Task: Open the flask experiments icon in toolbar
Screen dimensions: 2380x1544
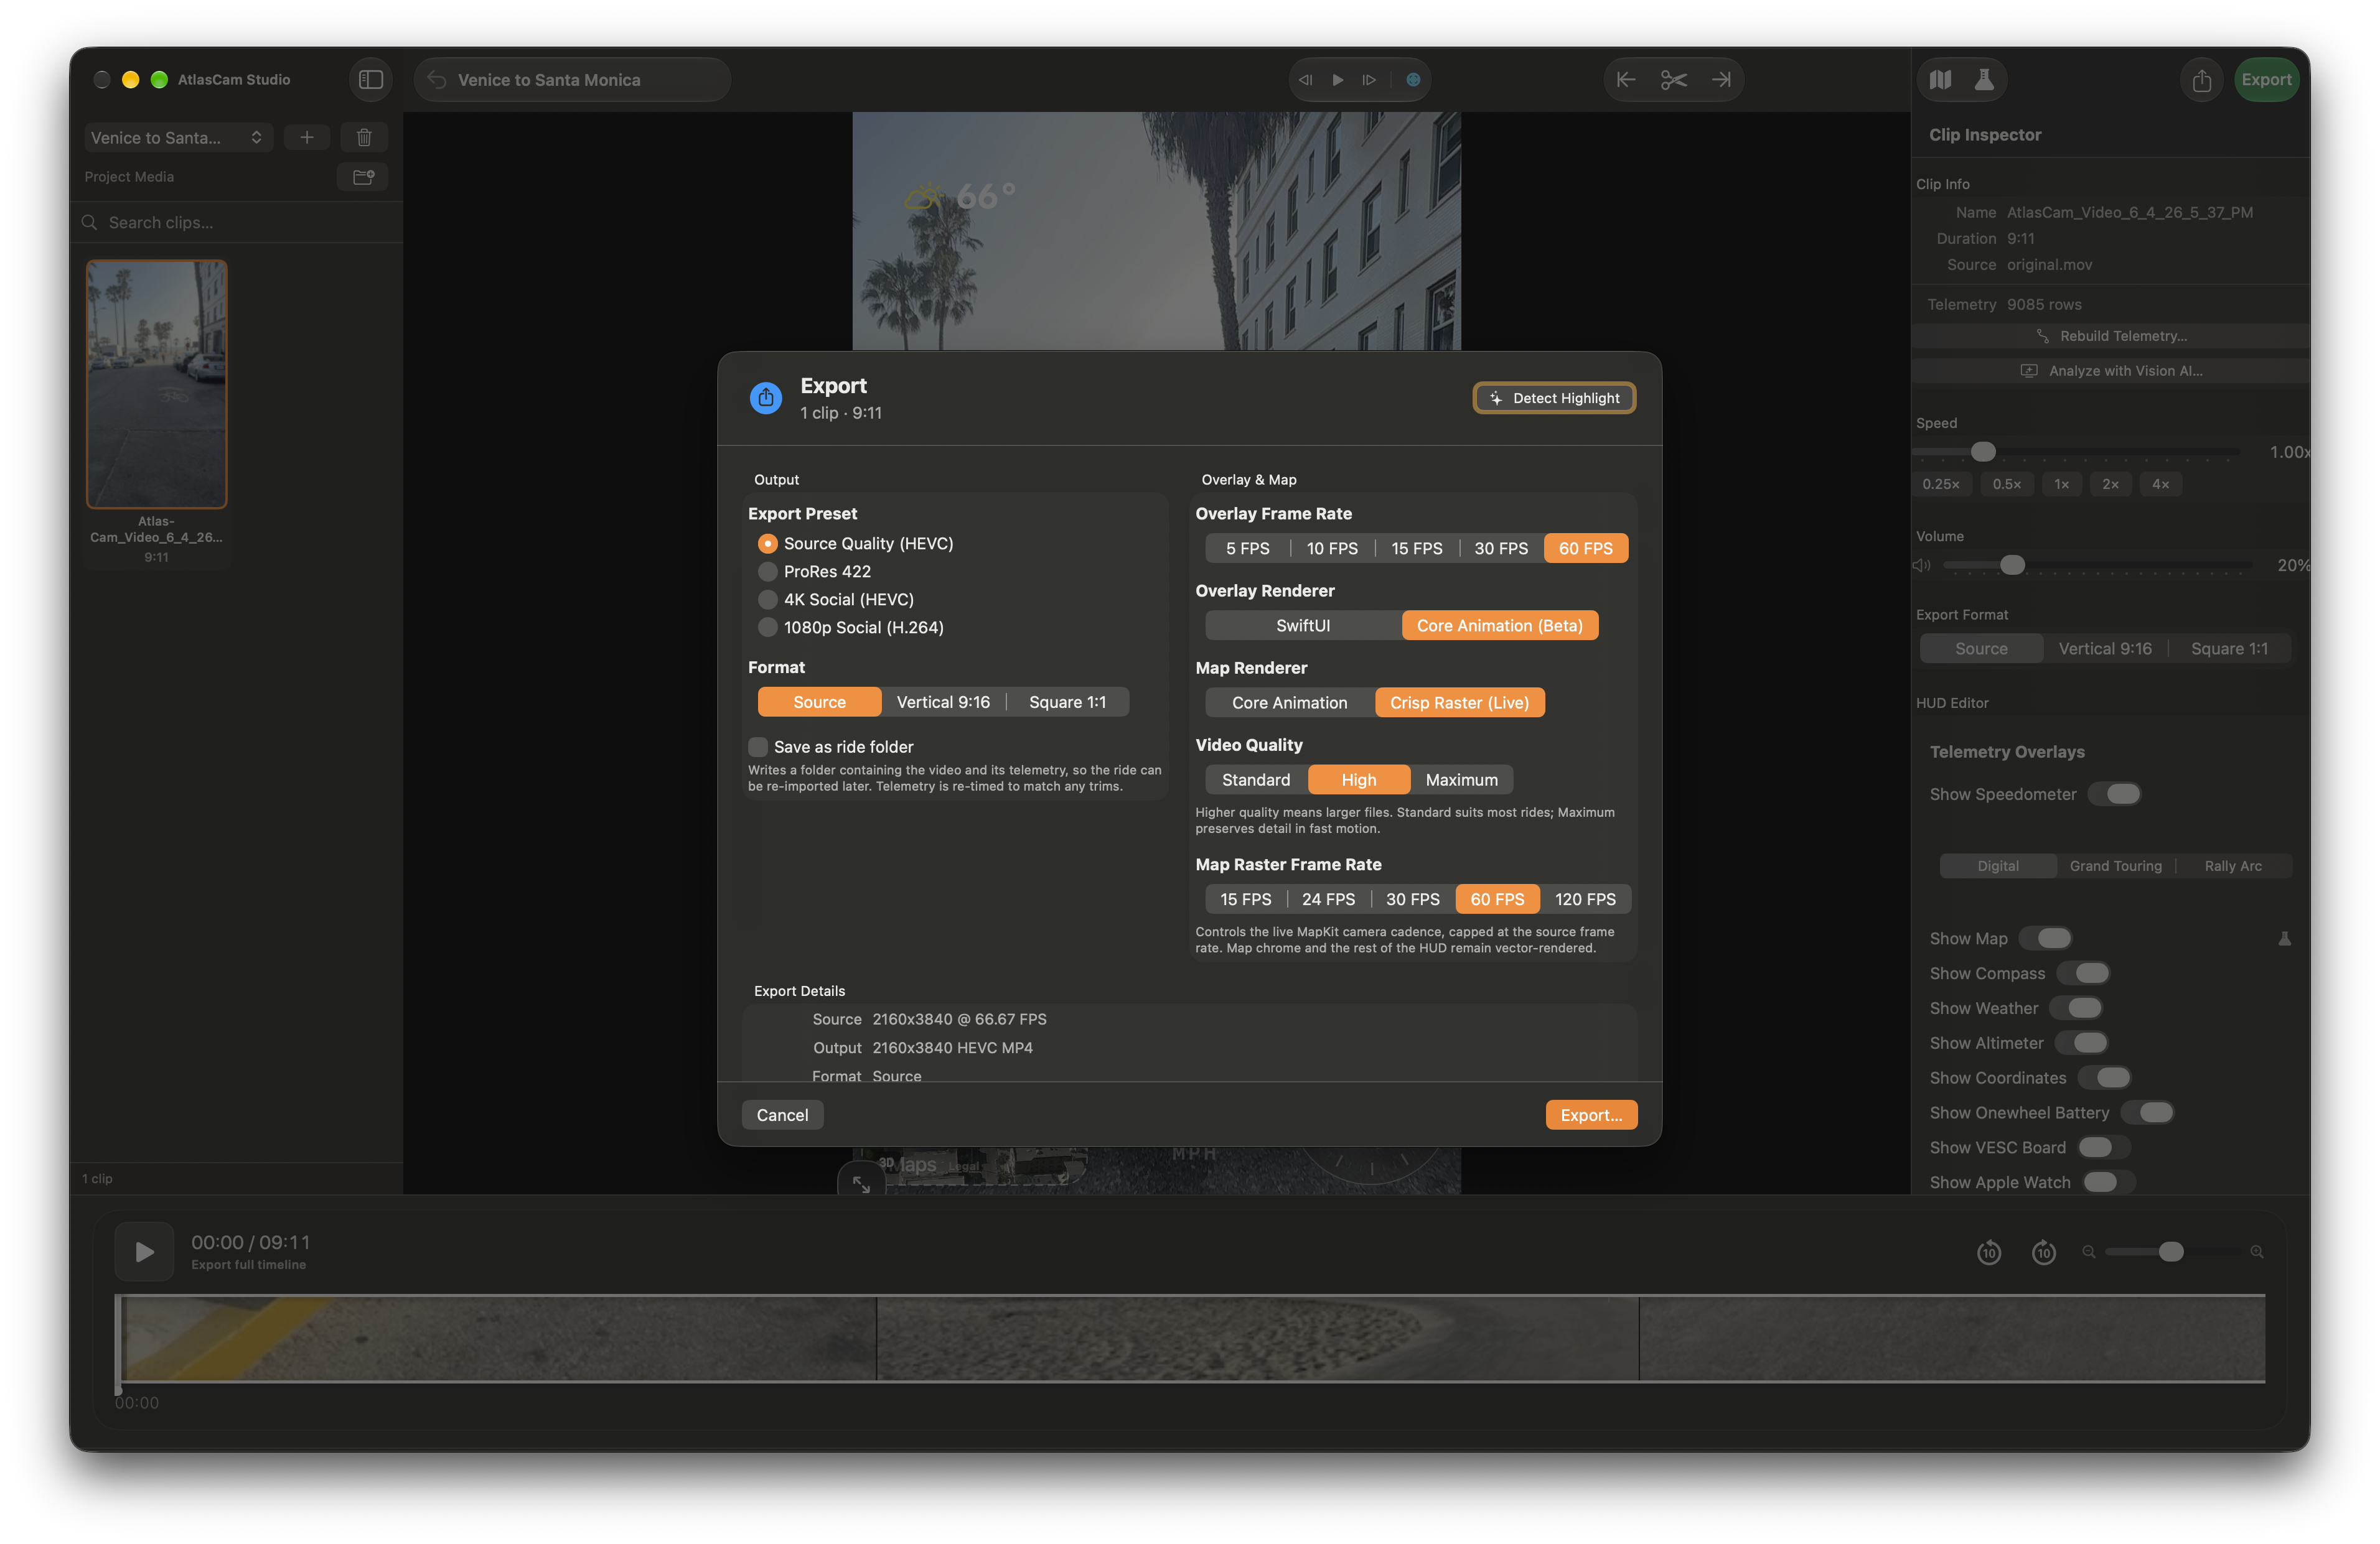Action: pyautogui.click(x=1984, y=80)
